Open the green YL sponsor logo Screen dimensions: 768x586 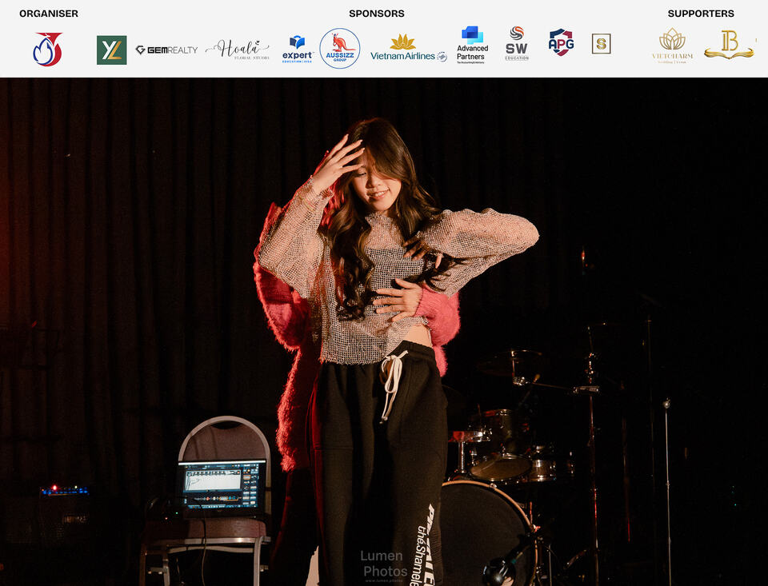pos(112,50)
